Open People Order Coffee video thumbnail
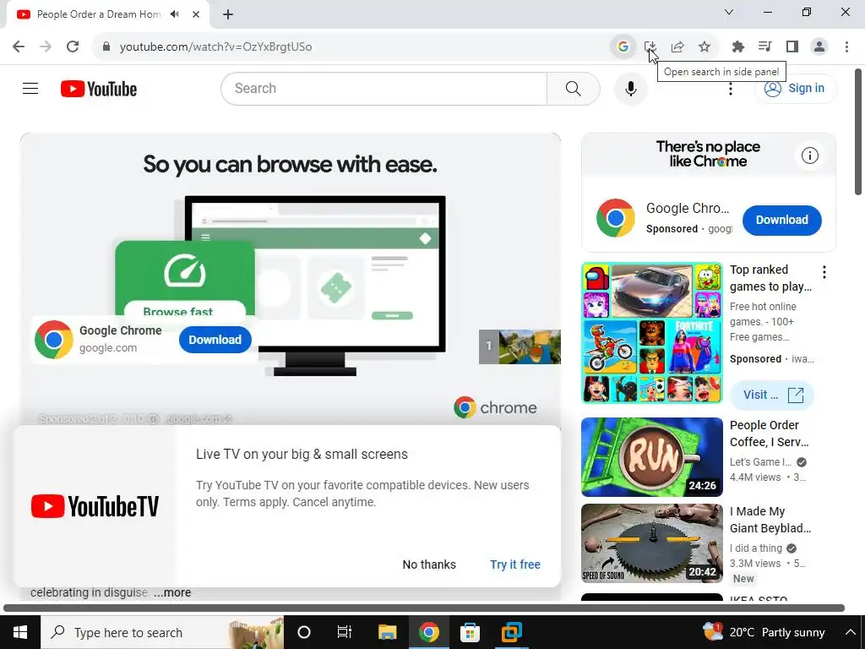Image resolution: width=865 pixels, height=649 pixels. click(x=651, y=457)
